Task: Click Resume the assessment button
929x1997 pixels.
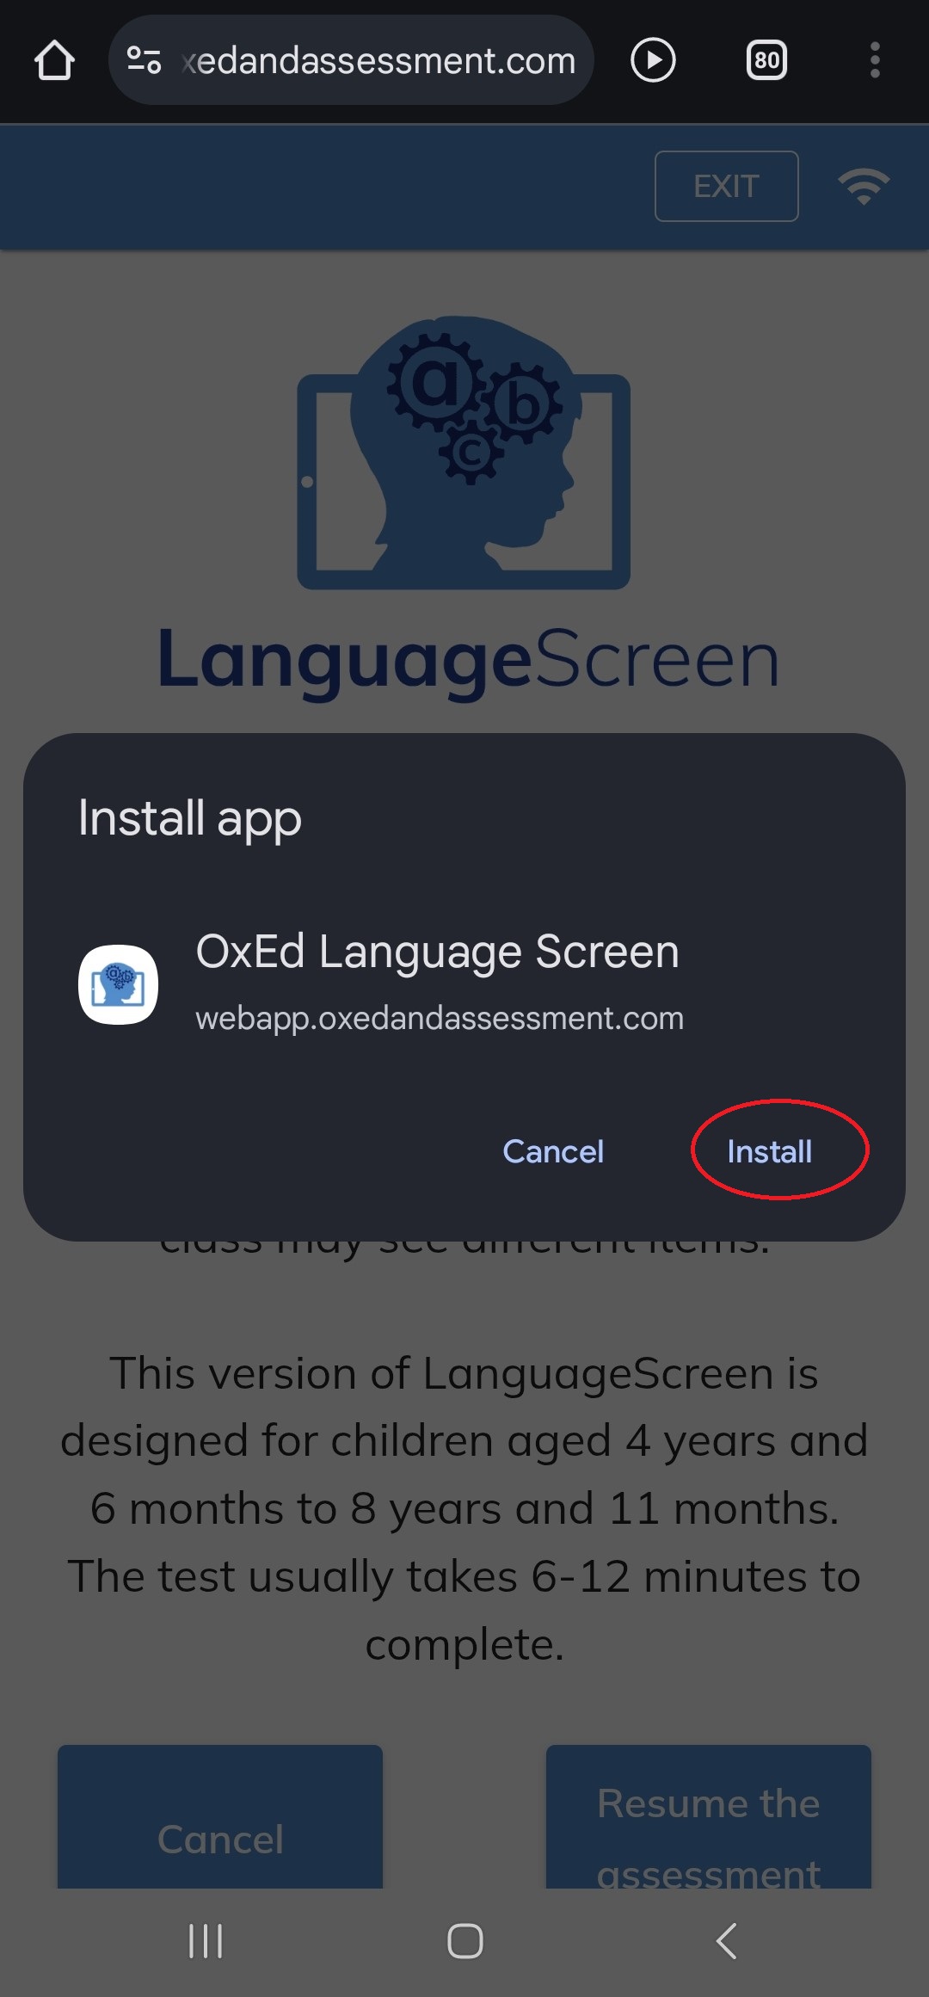Action: coord(709,1817)
